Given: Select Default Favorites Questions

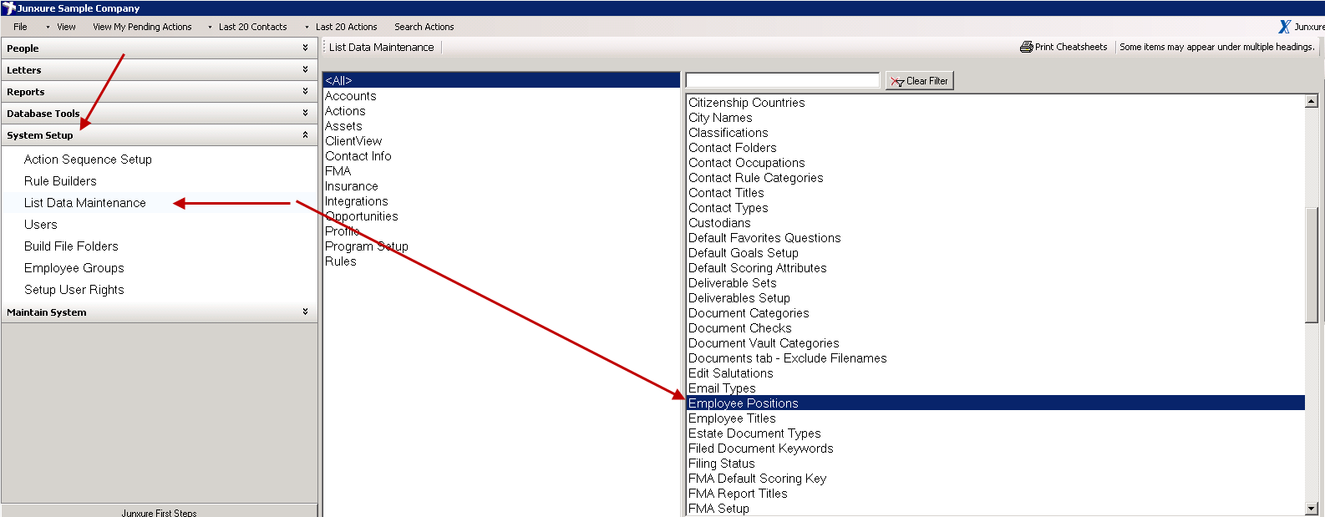Looking at the screenshot, I should pos(764,238).
